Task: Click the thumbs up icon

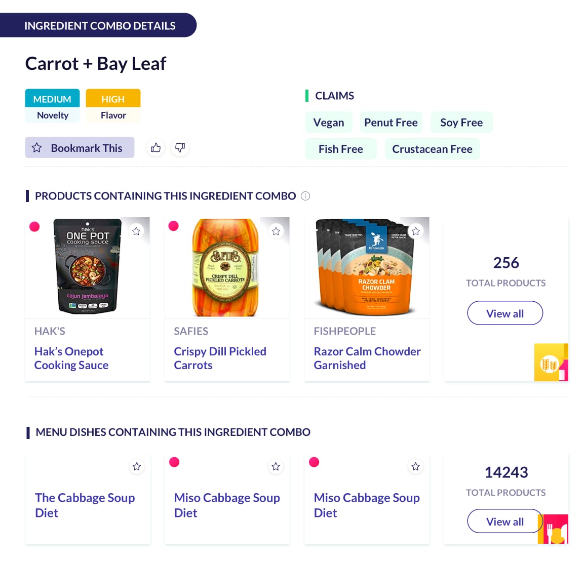Action: (155, 148)
